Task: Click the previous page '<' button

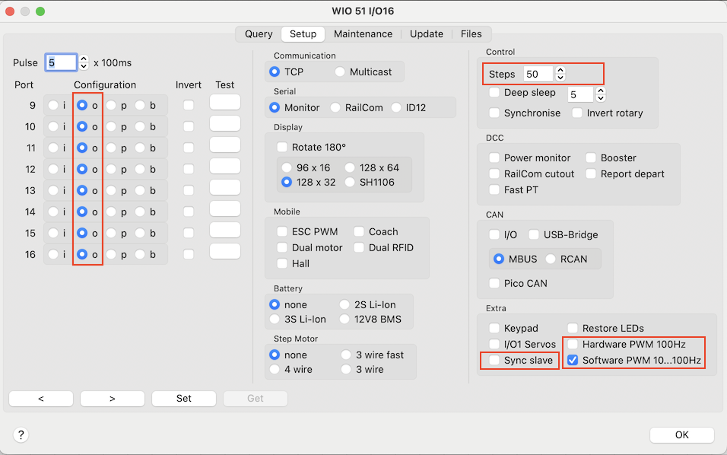Action: 41,398
